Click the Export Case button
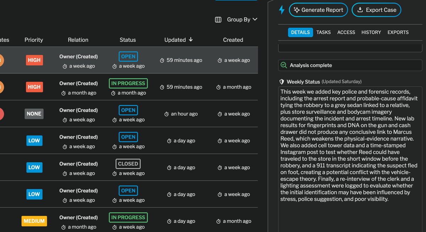The image size is (426, 232). tap(376, 10)
